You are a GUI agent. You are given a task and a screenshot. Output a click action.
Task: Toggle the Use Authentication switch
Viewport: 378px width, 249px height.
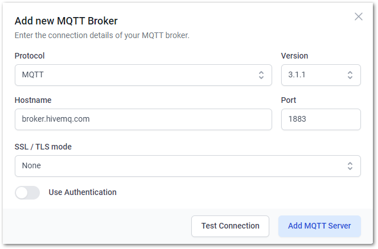pyautogui.click(x=27, y=193)
